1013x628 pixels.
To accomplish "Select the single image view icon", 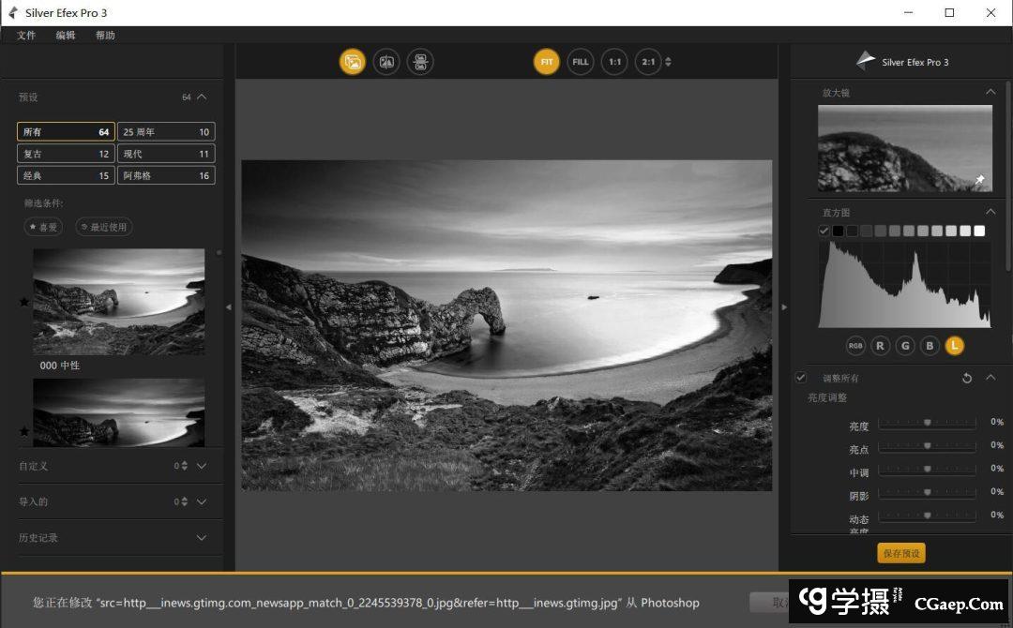I will tap(352, 62).
